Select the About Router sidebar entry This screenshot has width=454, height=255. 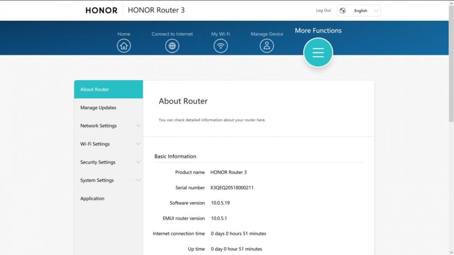tap(94, 89)
